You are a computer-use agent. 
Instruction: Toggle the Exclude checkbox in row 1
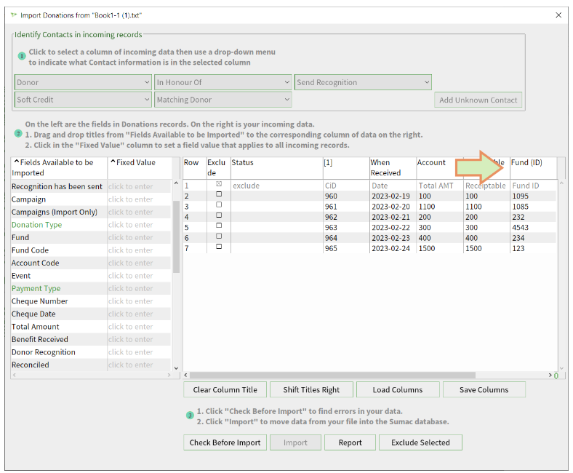click(x=219, y=183)
